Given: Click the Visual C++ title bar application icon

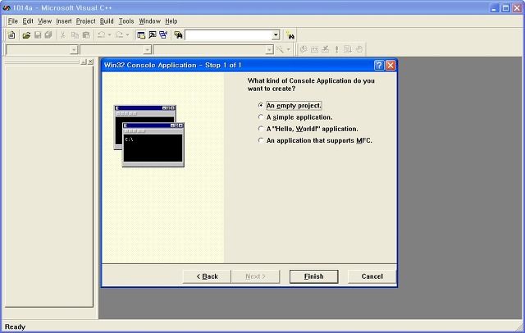Looking at the screenshot, I should point(7,7).
